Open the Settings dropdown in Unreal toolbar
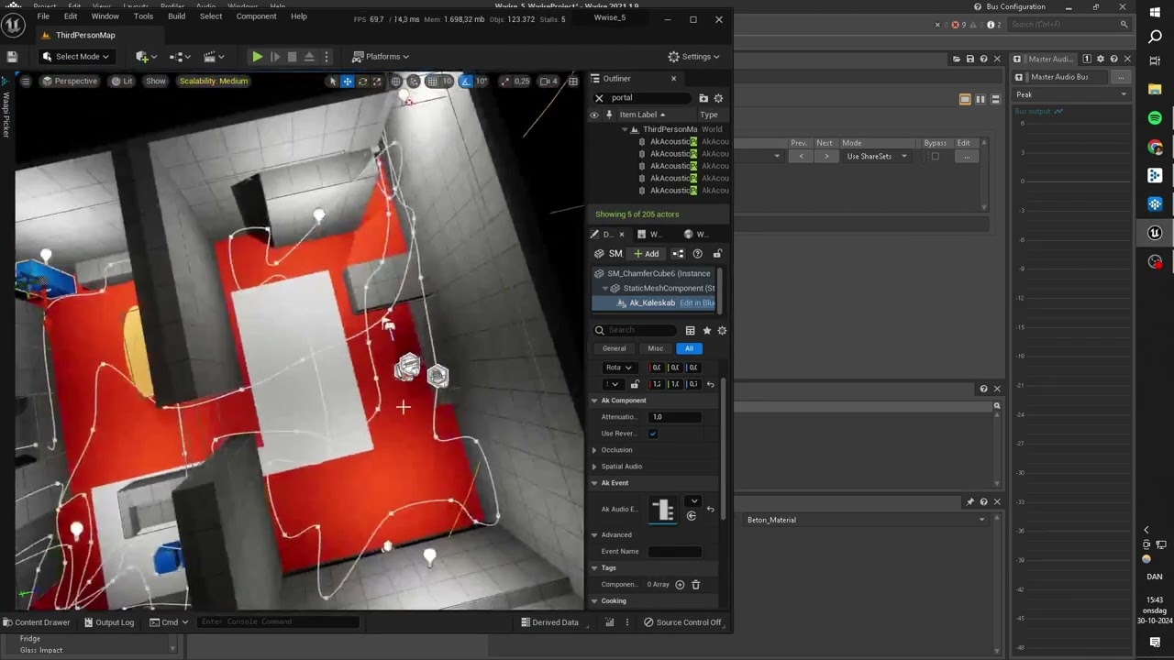This screenshot has height=660, width=1174. (x=694, y=57)
